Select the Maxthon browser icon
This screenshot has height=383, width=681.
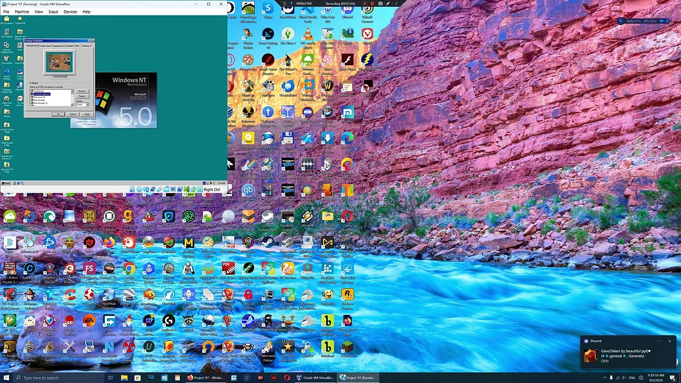pyautogui.click(x=347, y=112)
